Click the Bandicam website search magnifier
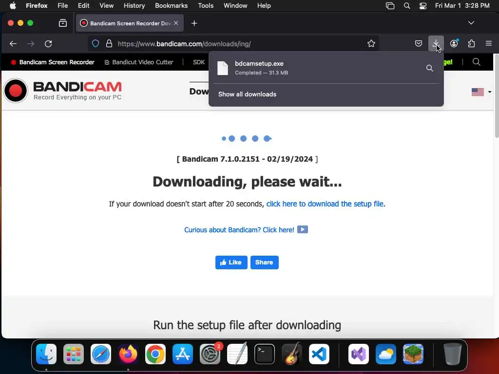 click(x=477, y=62)
